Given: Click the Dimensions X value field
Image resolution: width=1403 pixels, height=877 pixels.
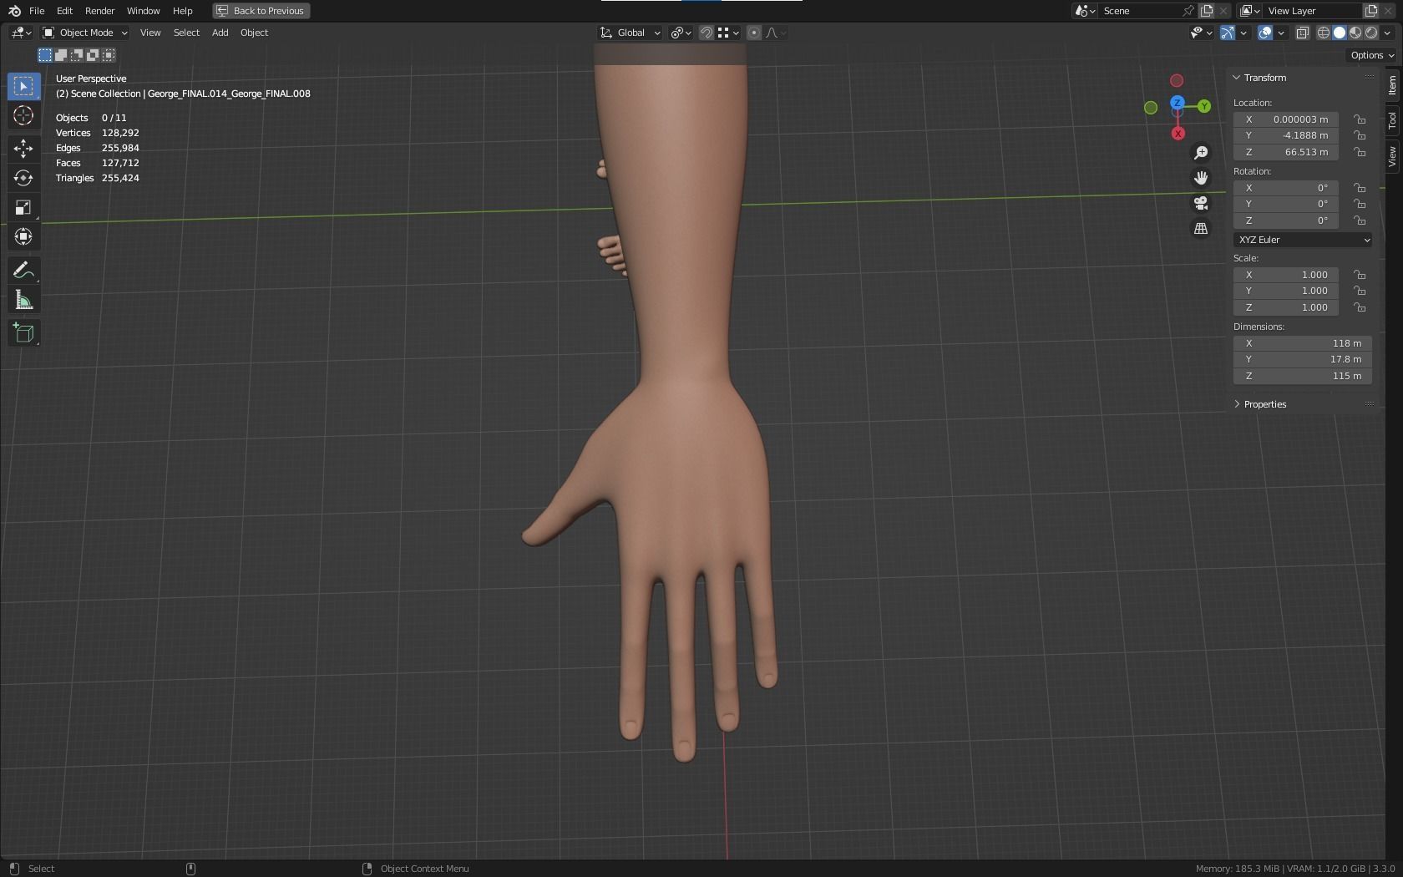Looking at the screenshot, I should [1303, 343].
